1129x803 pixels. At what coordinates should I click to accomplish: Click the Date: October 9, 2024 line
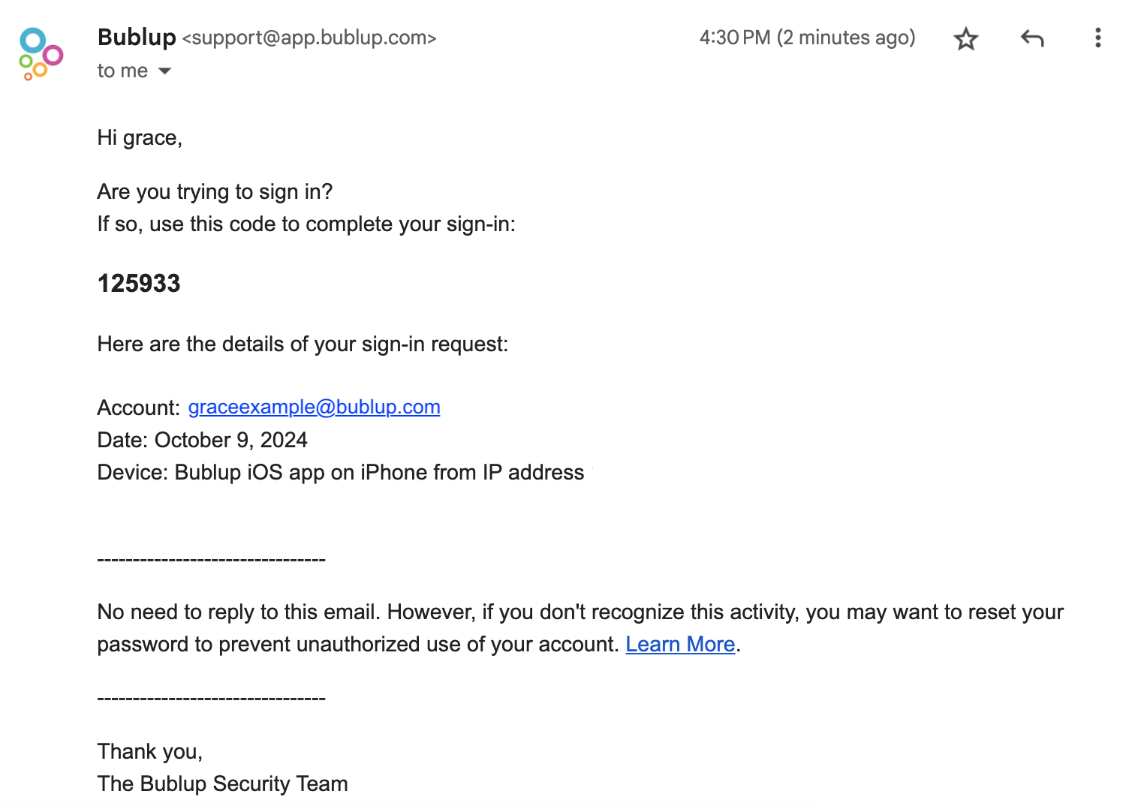point(203,440)
